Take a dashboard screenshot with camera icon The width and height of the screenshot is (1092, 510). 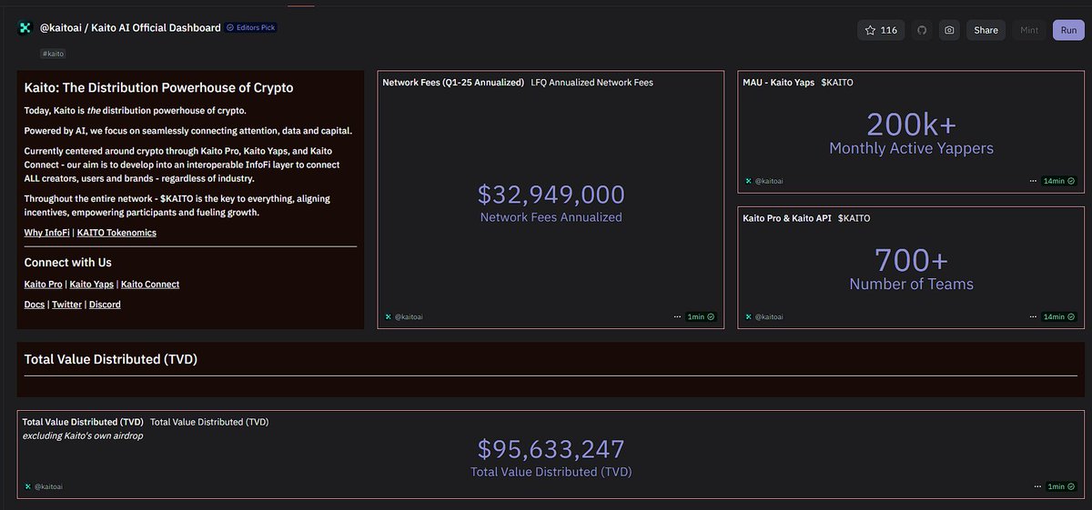pos(949,30)
